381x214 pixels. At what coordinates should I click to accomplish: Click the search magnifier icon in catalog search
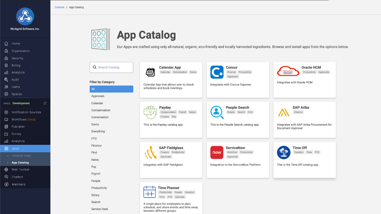[95, 67]
